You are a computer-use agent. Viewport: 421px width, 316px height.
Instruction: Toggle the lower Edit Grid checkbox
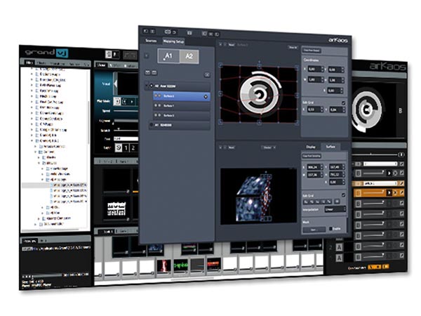click(343, 195)
